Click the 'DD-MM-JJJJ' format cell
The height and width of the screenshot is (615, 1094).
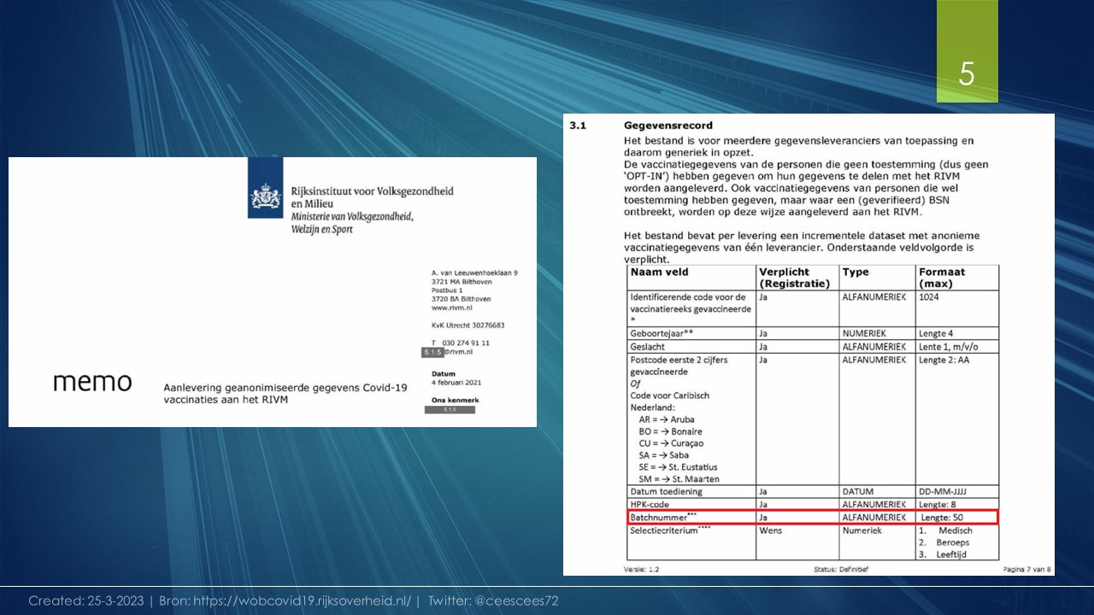tap(957, 492)
